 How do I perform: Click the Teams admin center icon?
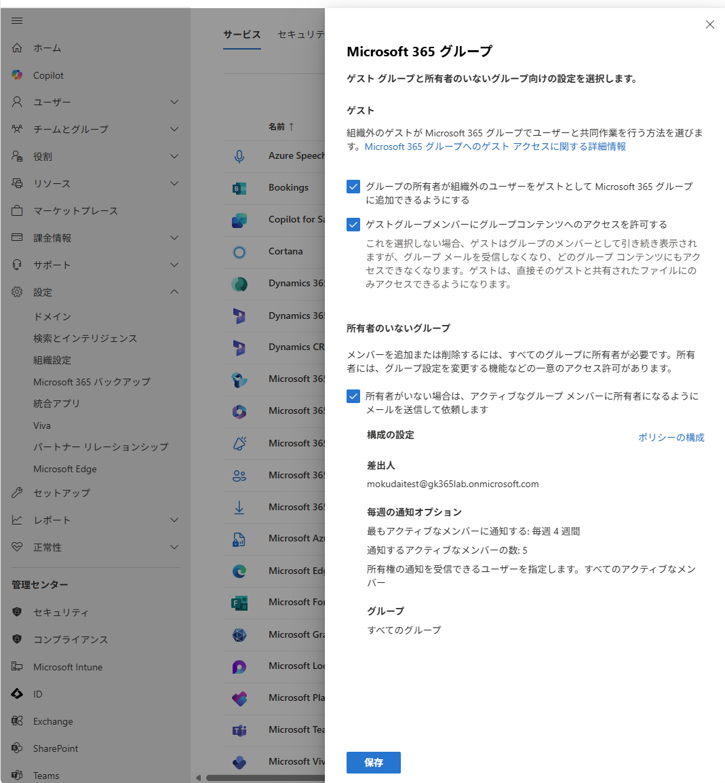coord(17,775)
